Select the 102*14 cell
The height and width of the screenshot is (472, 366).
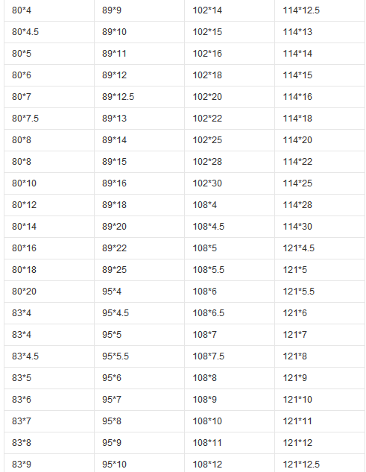(230, 10)
